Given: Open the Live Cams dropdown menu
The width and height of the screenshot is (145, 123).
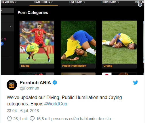Looking at the screenshot, I should (77, 2).
